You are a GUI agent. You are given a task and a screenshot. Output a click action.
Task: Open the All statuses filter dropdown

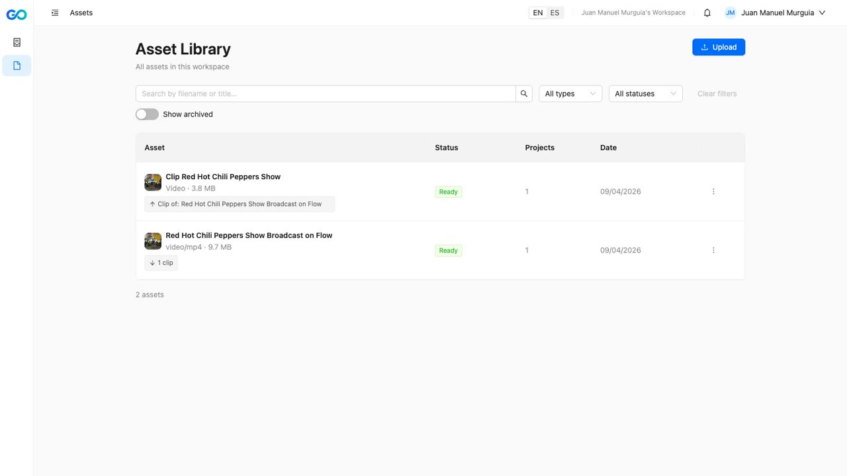[x=645, y=94]
